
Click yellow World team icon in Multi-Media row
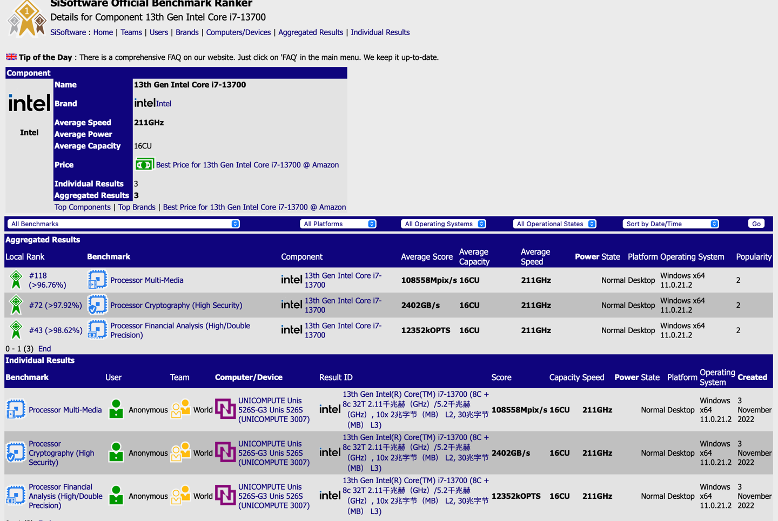180,409
